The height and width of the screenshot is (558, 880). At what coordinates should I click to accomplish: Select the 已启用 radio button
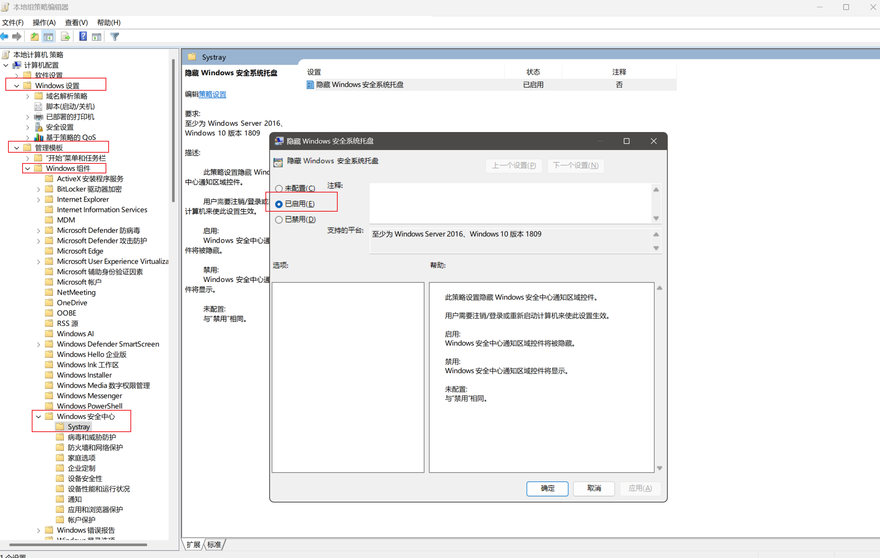[279, 204]
